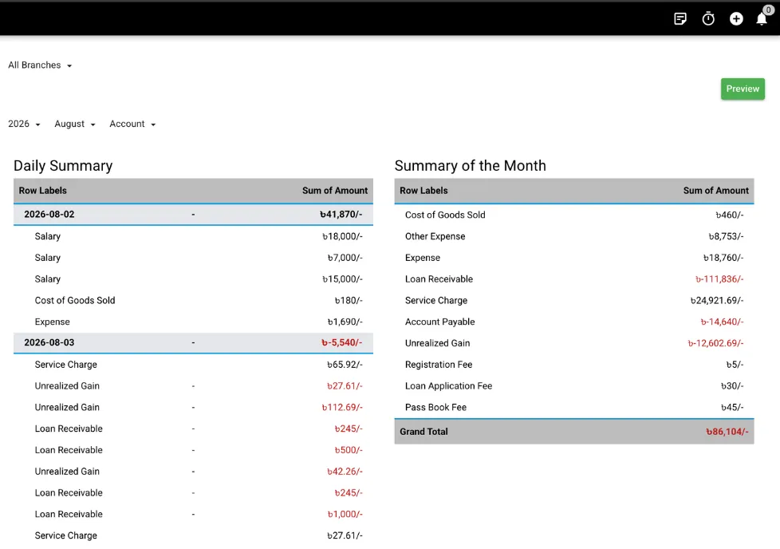Viewport: 780px width, 549px height.
Task: Select the ৳18,000/- Salary amount
Action: (342, 236)
